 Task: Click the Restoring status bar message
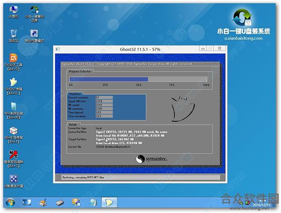tap(83, 177)
